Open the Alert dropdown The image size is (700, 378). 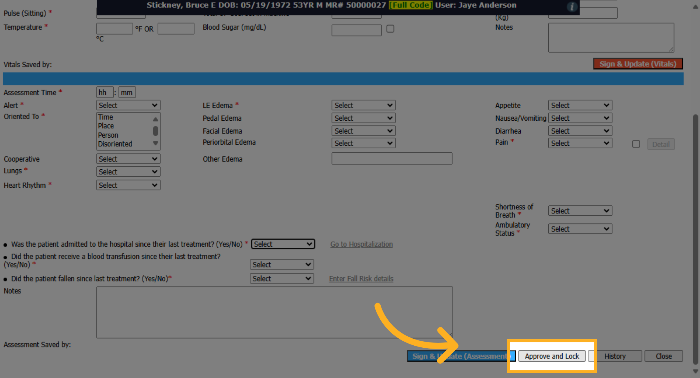click(x=128, y=105)
